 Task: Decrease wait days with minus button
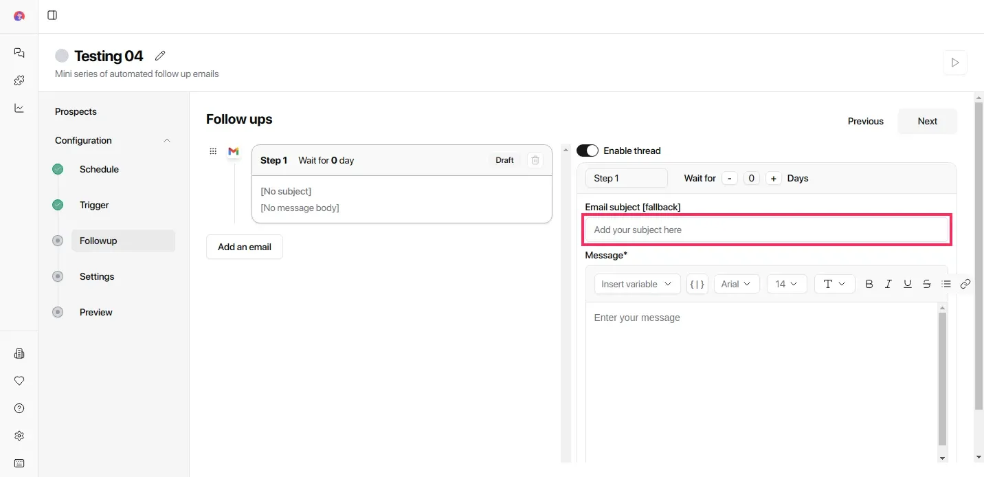(x=730, y=178)
